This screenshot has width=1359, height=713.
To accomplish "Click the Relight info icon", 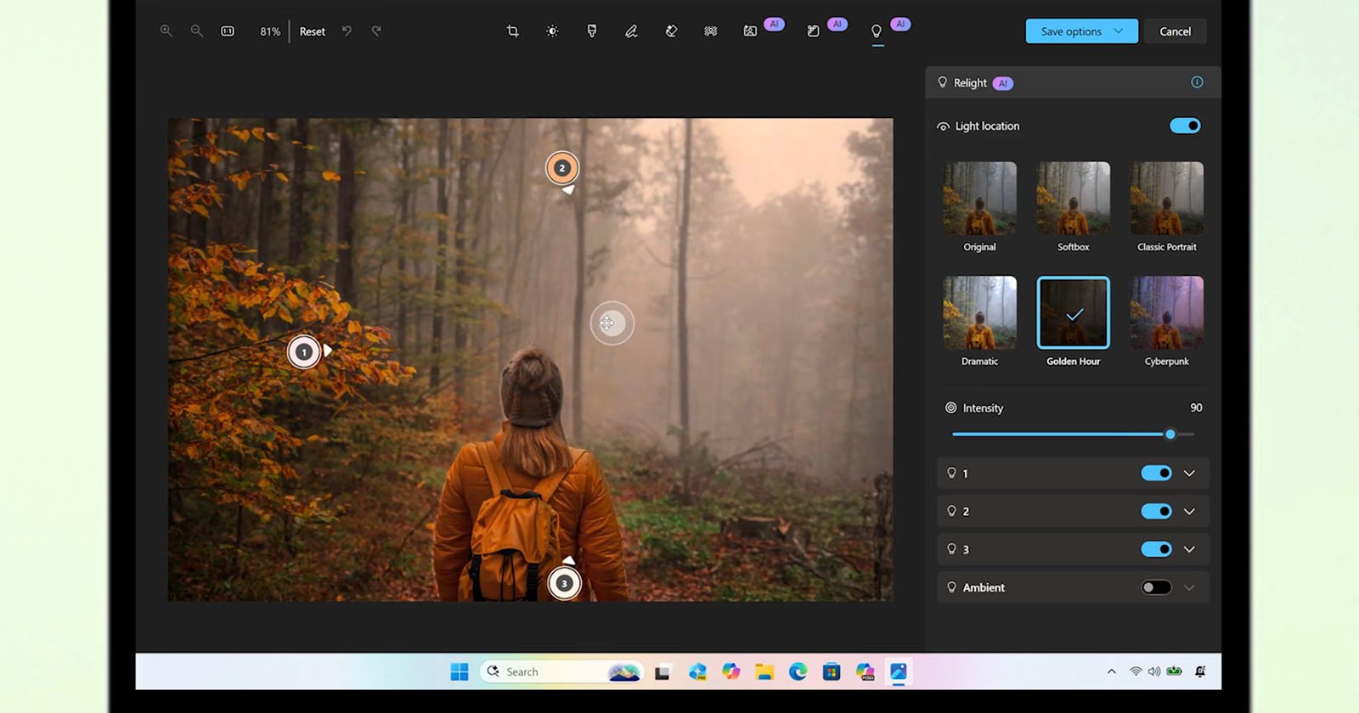I will click(1197, 82).
